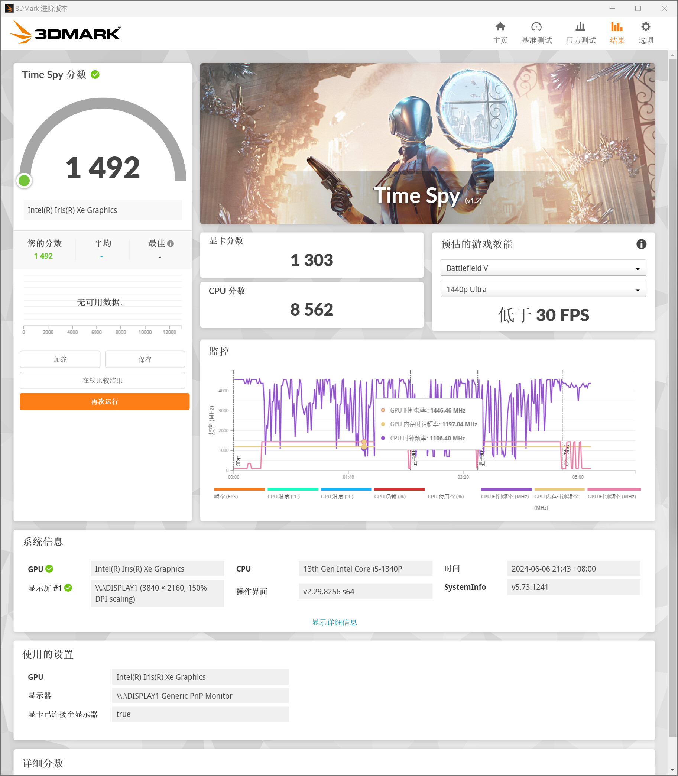Toggle the 帧率 (FPS) orange legend swatch
The height and width of the screenshot is (776, 678).
[x=239, y=489]
